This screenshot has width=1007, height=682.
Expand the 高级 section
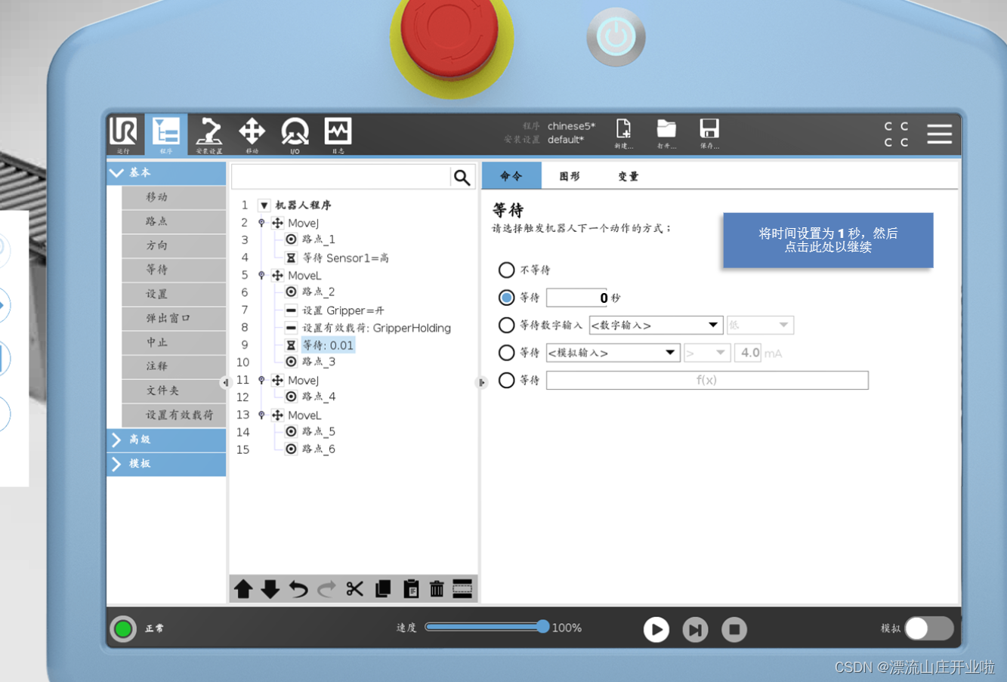tap(166, 440)
